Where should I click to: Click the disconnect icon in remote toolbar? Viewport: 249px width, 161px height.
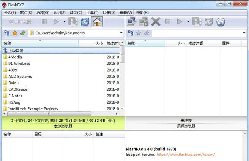click(143, 22)
